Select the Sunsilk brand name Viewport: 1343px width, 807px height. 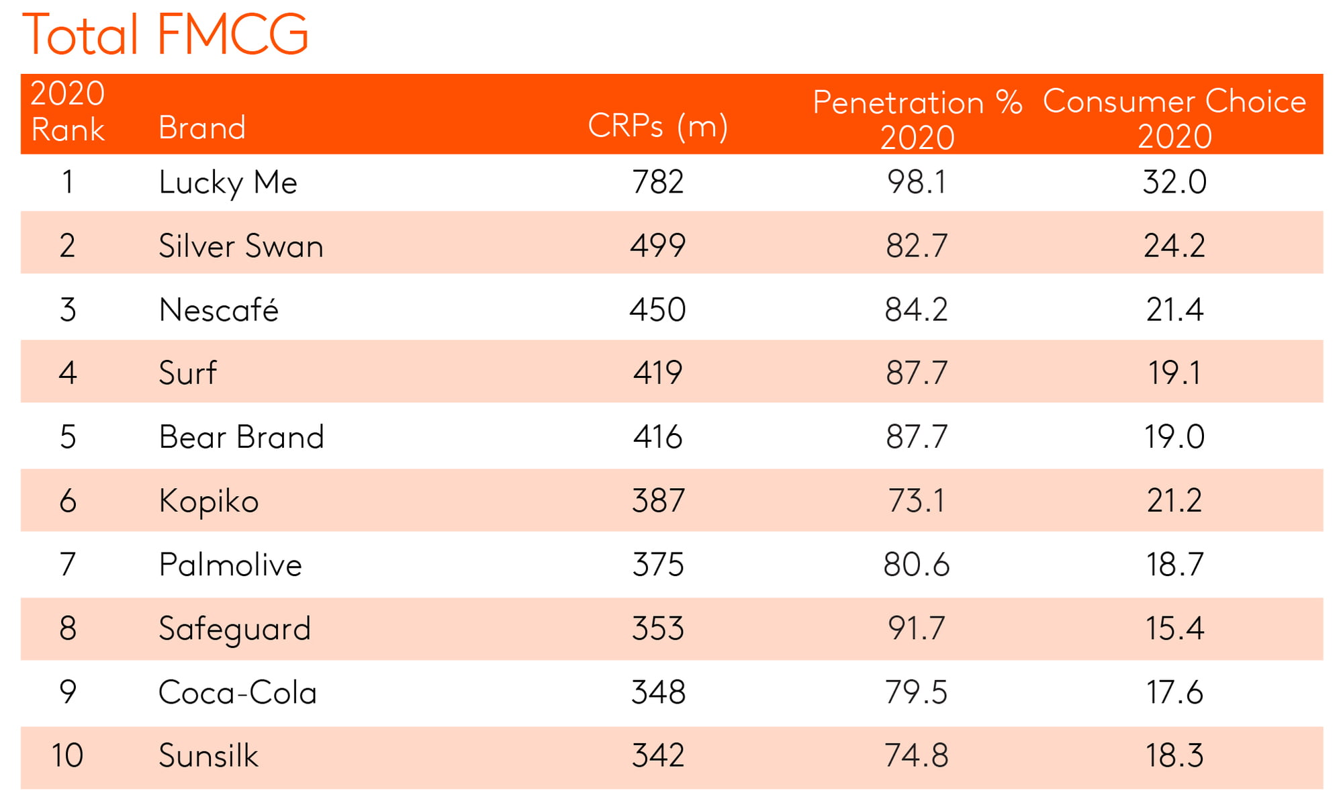click(x=208, y=756)
